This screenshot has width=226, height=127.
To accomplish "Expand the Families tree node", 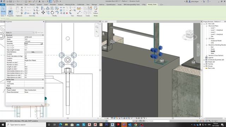I will [204, 64].
